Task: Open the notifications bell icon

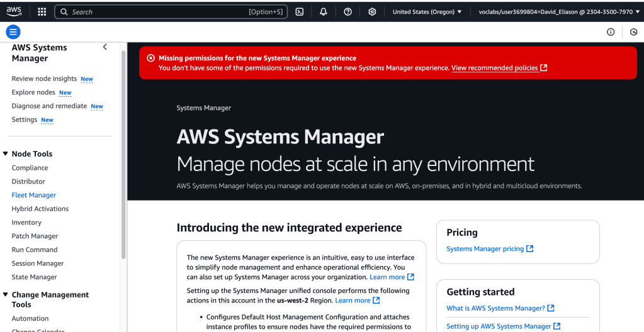Action: click(324, 11)
